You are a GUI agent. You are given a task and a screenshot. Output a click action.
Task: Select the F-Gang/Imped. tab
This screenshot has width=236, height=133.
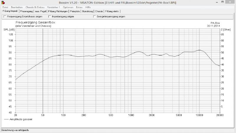[10, 11]
